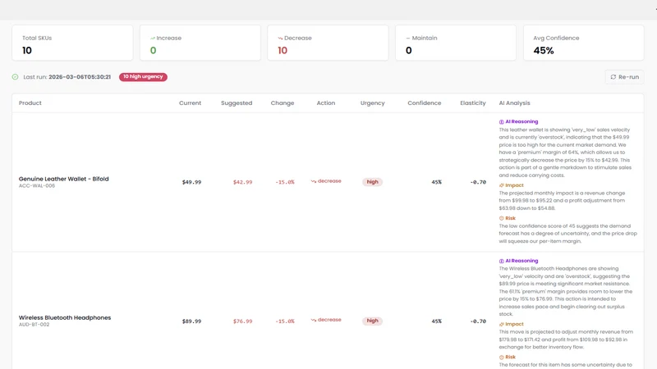This screenshot has width=657, height=369.
Task: Select Genuine Leather Wallet - Bifold product name
Action: [64, 179]
